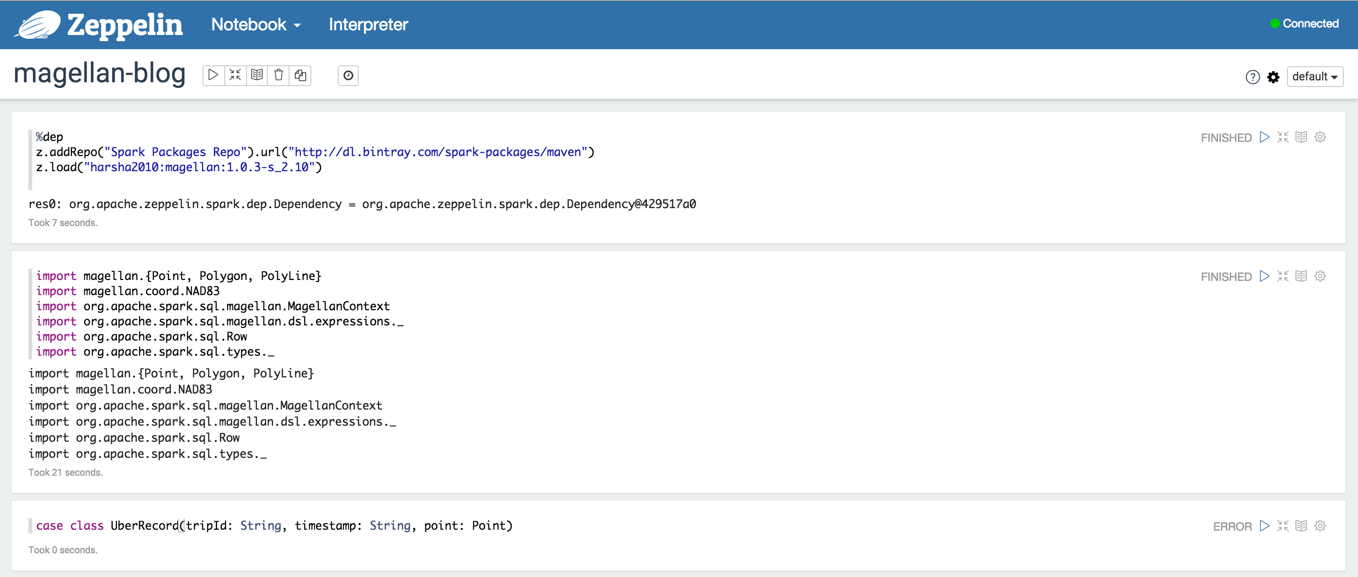Viewport: 1358px width, 577px height.
Task: Click the book icon to hide notebook output
Action: point(257,75)
